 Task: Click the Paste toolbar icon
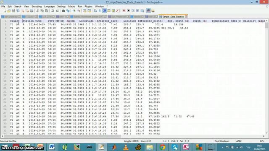(x=47, y=11)
